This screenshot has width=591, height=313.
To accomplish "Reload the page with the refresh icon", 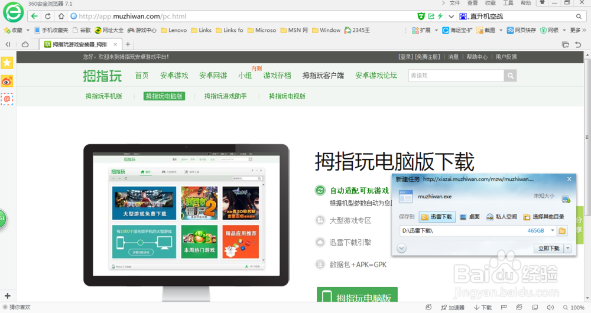I will [x=47, y=16].
